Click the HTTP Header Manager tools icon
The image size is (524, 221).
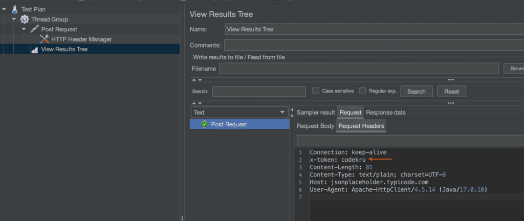click(45, 39)
